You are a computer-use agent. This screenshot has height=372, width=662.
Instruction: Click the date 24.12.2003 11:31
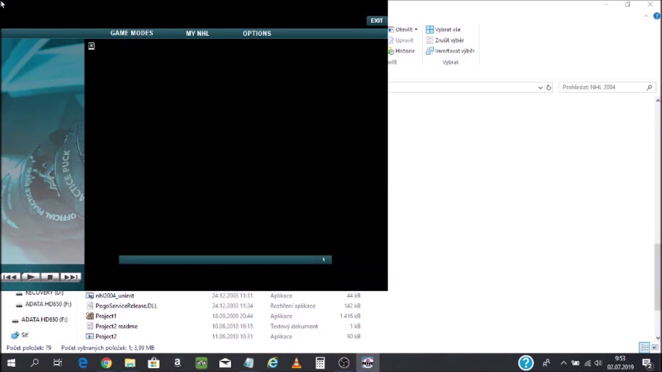232,296
